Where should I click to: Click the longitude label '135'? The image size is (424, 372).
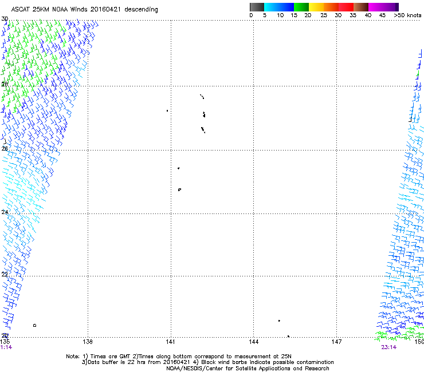coord(5,342)
